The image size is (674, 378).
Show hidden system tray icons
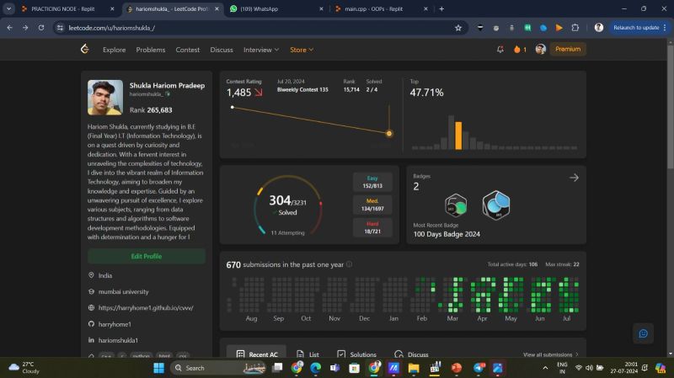[x=545, y=368]
